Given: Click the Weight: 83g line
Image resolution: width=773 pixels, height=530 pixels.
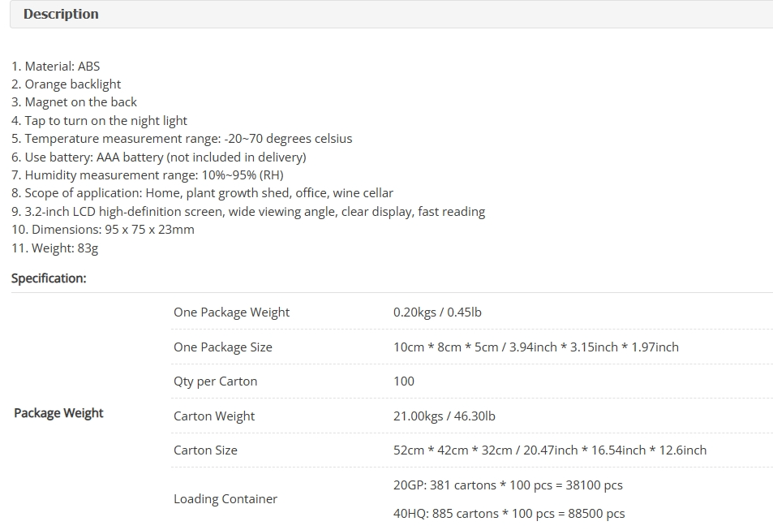Looking at the screenshot, I should click(54, 248).
